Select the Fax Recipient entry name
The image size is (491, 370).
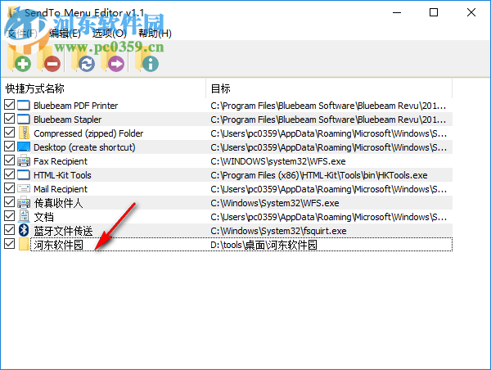click(x=61, y=161)
